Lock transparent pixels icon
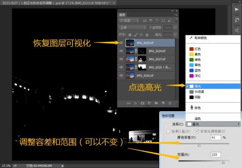 point(130,35)
